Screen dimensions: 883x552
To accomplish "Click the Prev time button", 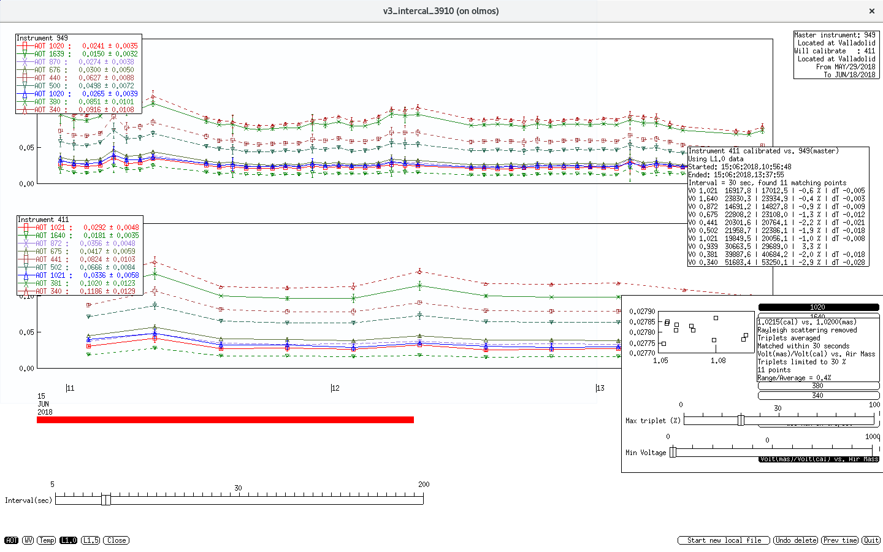I will tap(840, 540).
